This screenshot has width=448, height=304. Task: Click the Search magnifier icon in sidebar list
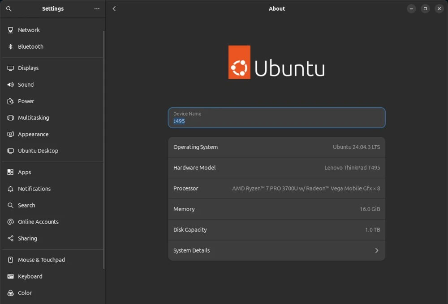pos(11,205)
